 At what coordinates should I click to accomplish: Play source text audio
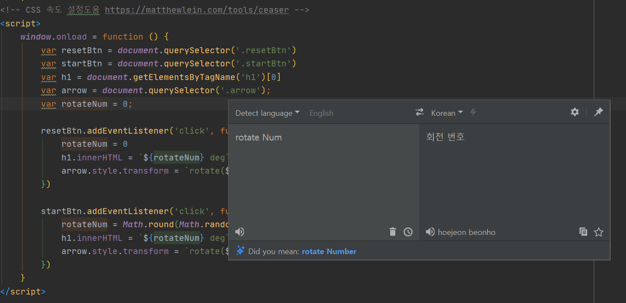click(240, 232)
